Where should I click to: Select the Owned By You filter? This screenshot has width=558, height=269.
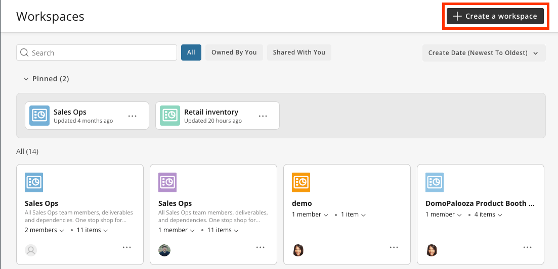(234, 52)
